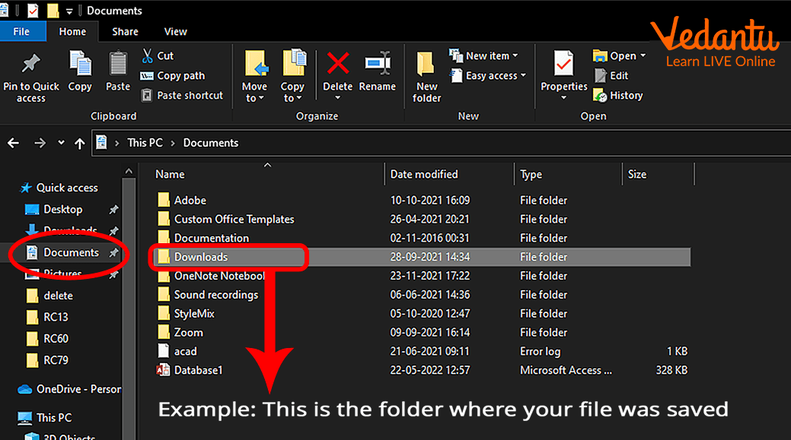Select Documents in Quick access sidebar
This screenshot has width=791, height=440.
tap(71, 252)
